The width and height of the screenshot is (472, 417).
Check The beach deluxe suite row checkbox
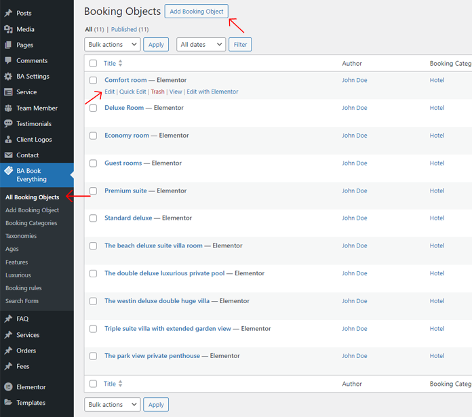click(x=94, y=246)
